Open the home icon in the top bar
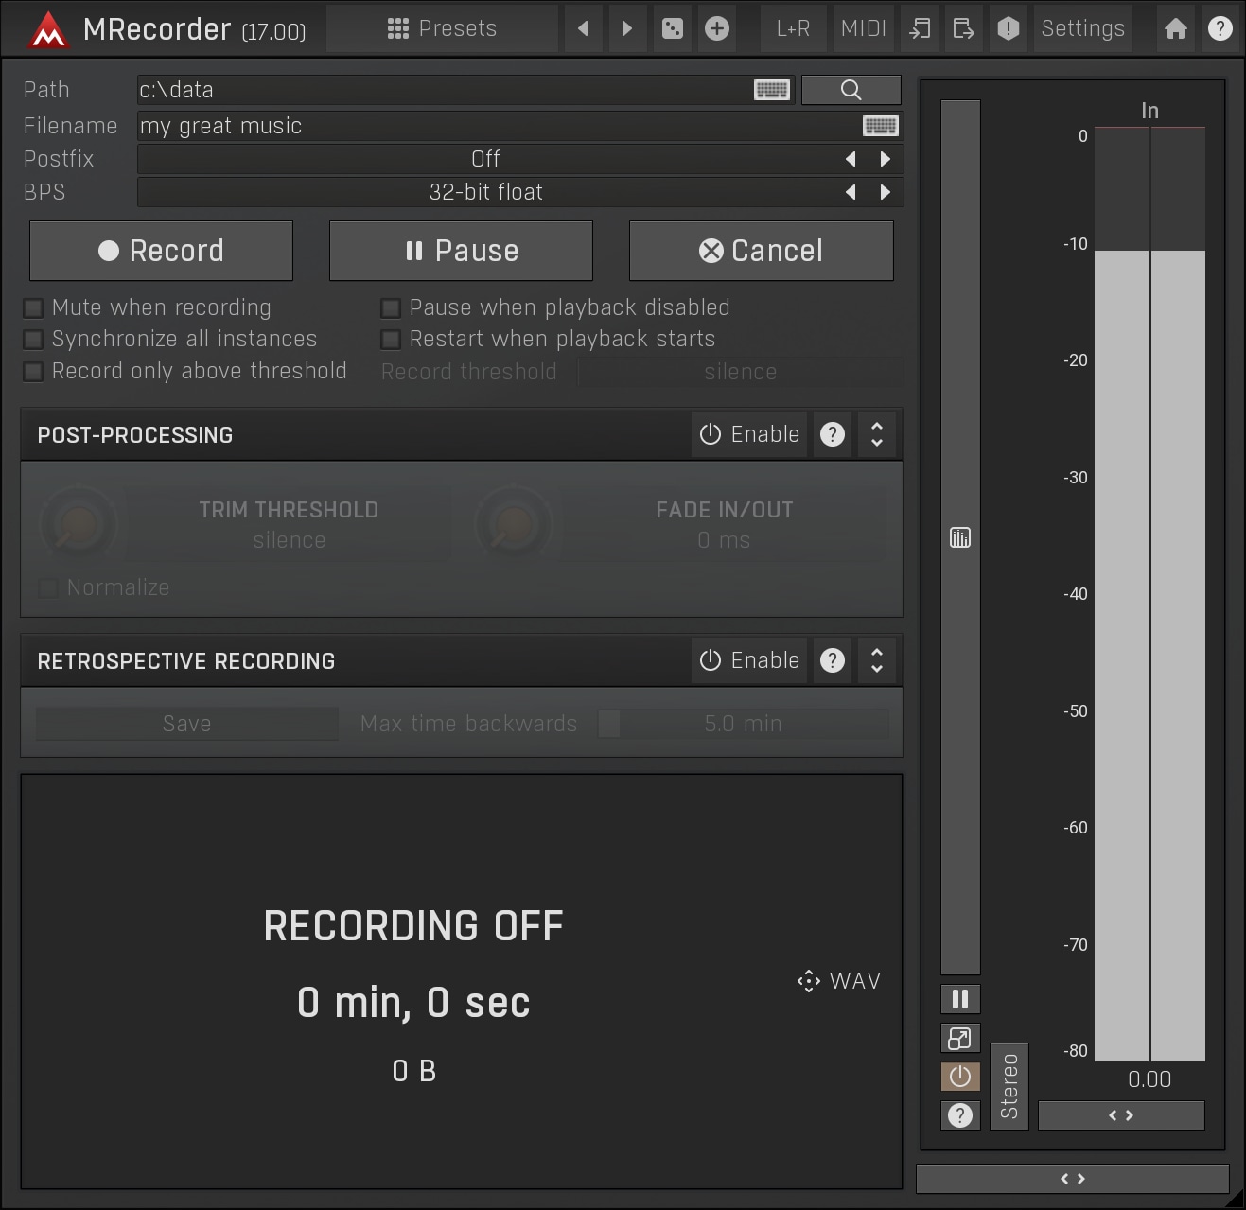Image resolution: width=1246 pixels, height=1210 pixels. (x=1175, y=28)
